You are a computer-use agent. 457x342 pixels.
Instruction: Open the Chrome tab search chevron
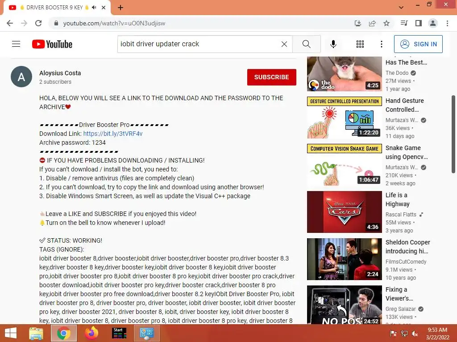click(x=401, y=8)
